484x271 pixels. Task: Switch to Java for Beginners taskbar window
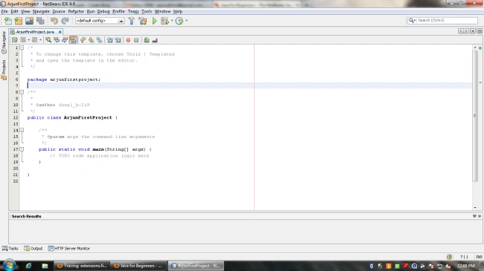[x=138, y=266]
